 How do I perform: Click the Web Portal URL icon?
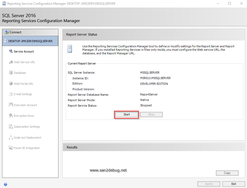click(11, 84)
